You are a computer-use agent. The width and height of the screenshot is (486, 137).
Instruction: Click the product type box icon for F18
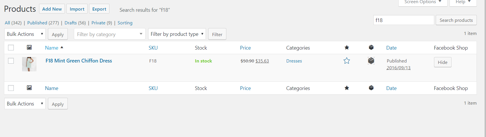point(371,61)
